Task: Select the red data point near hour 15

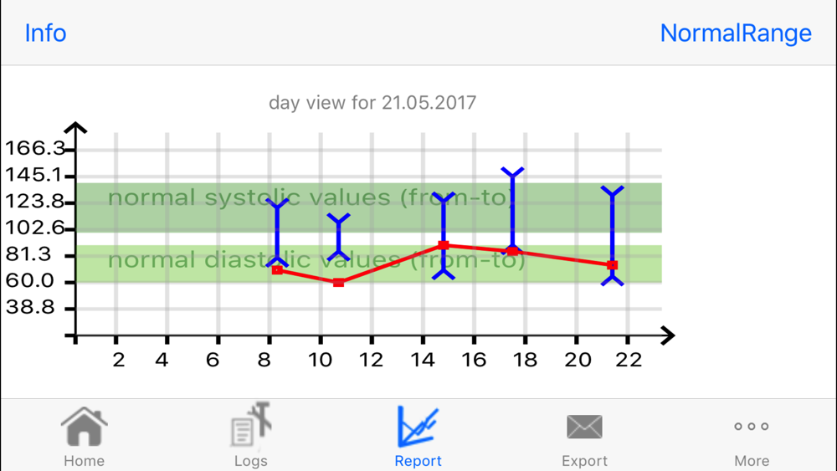Action: (444, 245)
